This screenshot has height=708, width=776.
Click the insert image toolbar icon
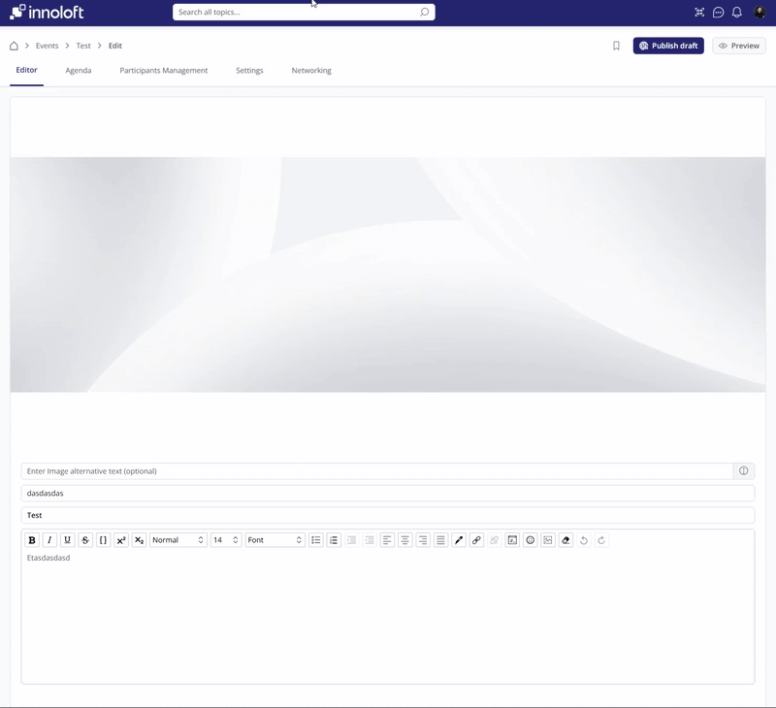pyautogui.click(x=548, y=540)
